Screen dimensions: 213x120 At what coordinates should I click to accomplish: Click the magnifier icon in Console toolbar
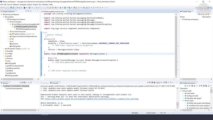tap(150, 82)
